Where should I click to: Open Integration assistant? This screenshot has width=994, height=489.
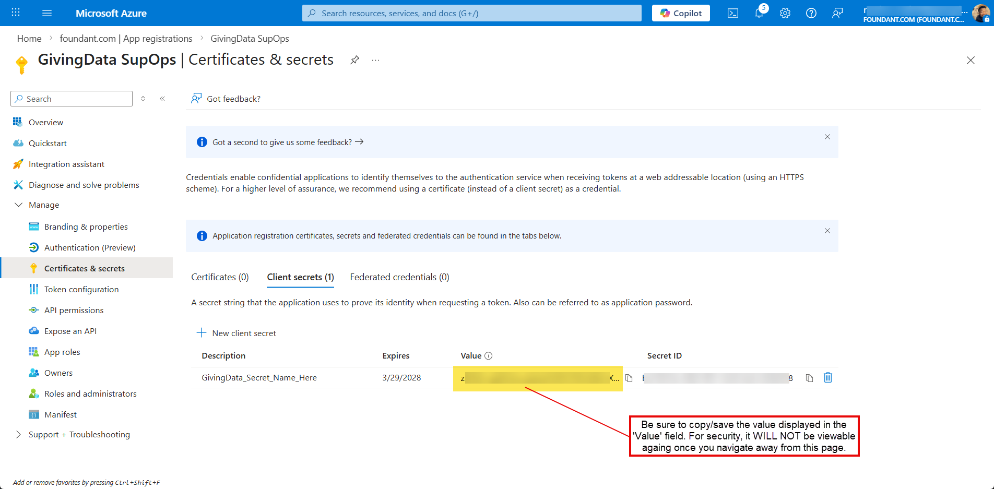[66, 164]
